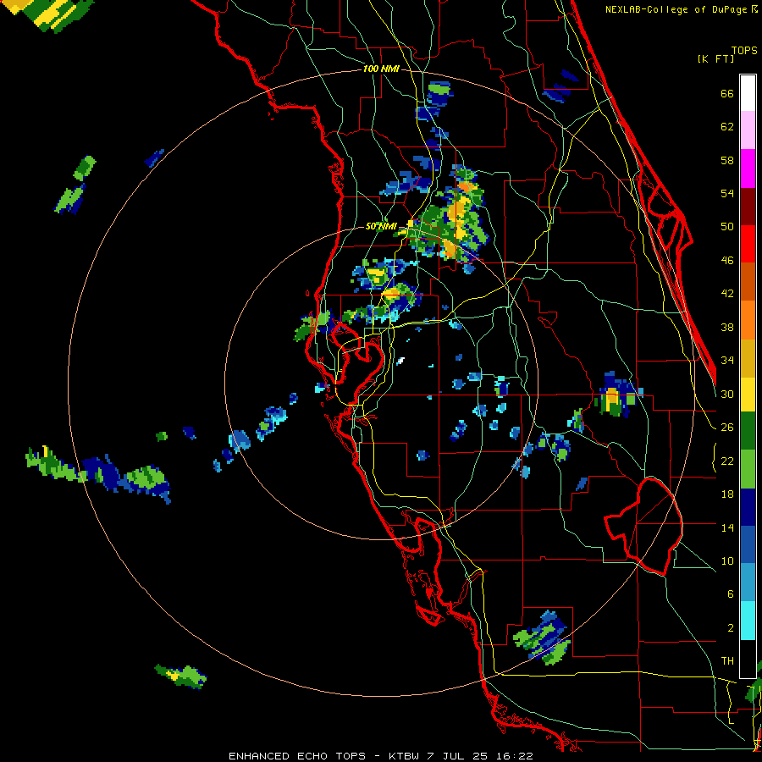Click the 2 legend value
This screenshot has height=762, width=762.
731,628
